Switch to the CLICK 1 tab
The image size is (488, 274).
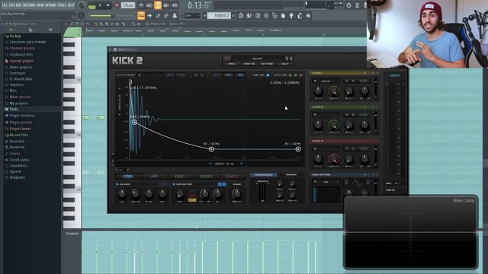click(x=180, y=176)
